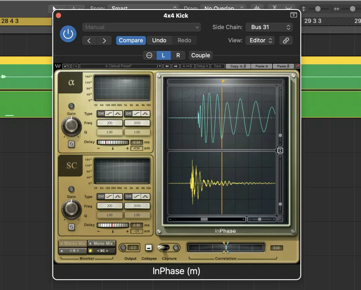The image size is (361, 290).
Task: Expand plugin window icon in title bar
Action: pos(293,15)
